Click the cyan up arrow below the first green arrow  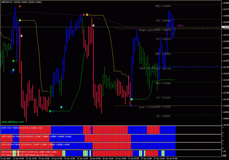(13, 70)
